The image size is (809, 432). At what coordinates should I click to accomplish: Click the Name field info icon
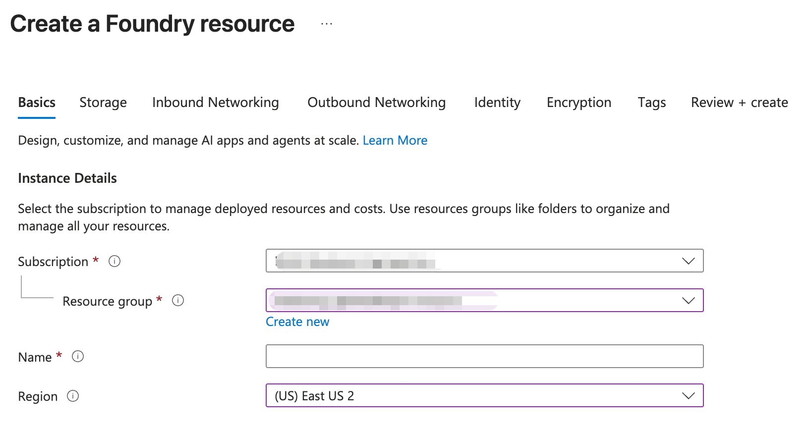78,356
